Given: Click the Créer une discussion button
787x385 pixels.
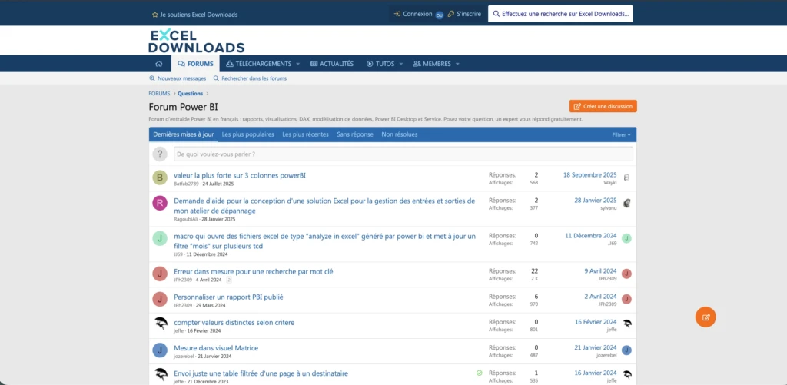Looking at the screenshot, I should tap(603, 106).
